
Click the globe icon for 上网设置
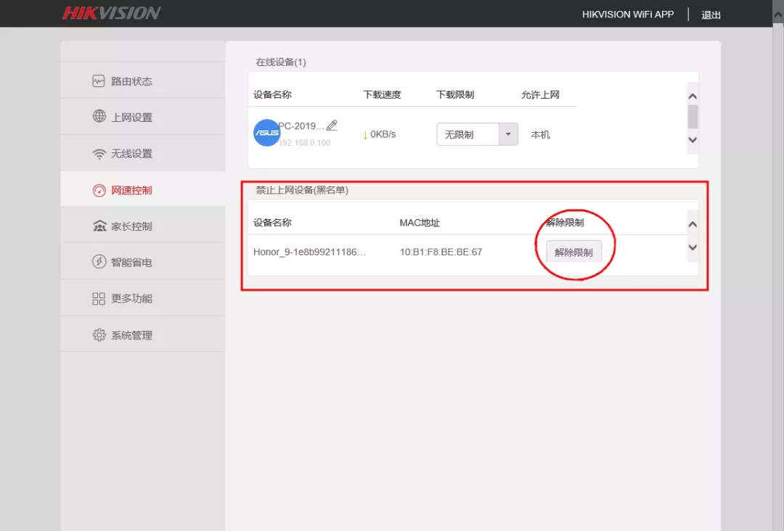(x=99, y=116)
